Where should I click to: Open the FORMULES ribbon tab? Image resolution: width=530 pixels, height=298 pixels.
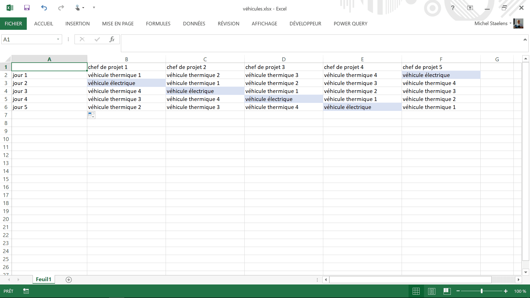tap(158, 24)
